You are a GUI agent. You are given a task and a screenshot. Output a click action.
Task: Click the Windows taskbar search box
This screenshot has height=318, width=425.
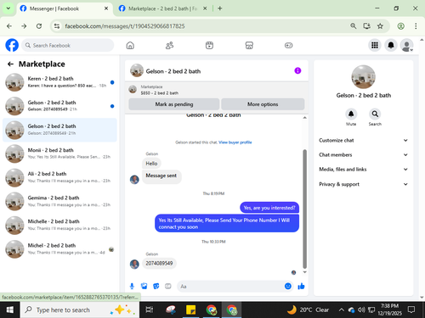coord(80,310)
